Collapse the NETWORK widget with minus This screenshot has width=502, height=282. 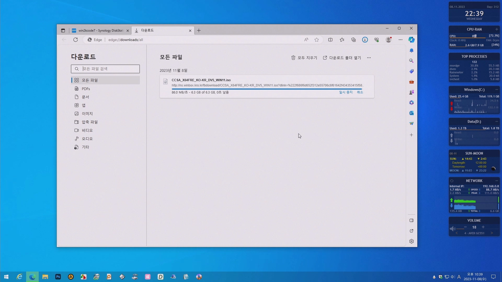pos(497,181)
